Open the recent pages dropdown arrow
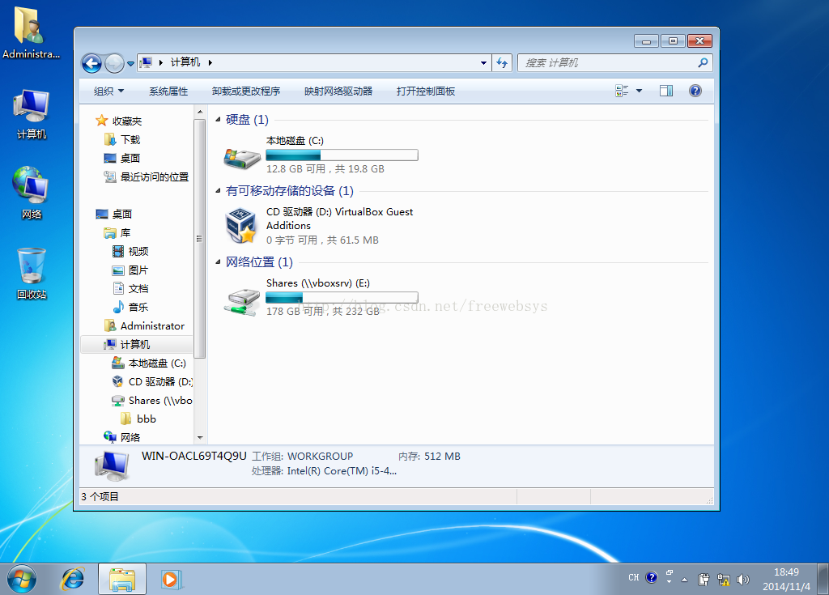 tap(130, 63)
